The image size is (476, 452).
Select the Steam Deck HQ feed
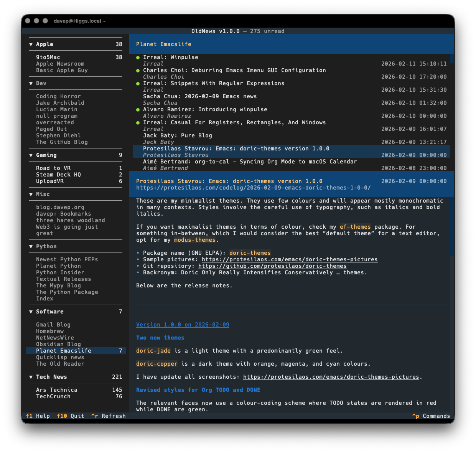pos(58,175)
